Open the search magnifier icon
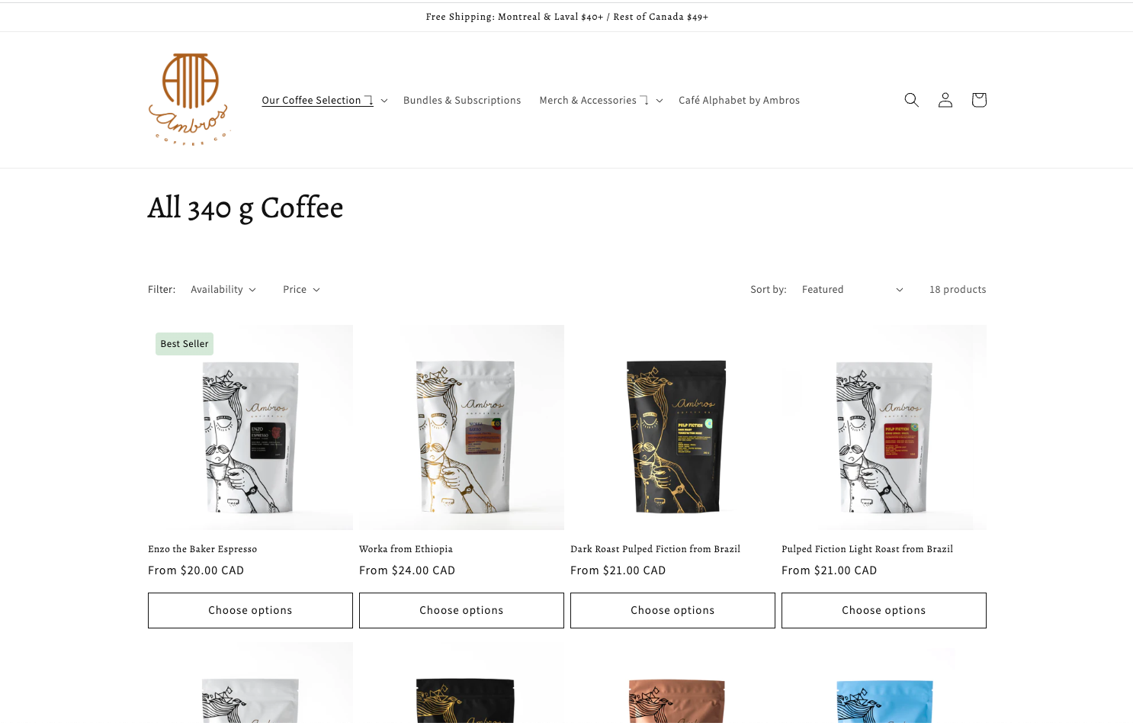This screenshot has width=1133, height=723. pos(911,100)
